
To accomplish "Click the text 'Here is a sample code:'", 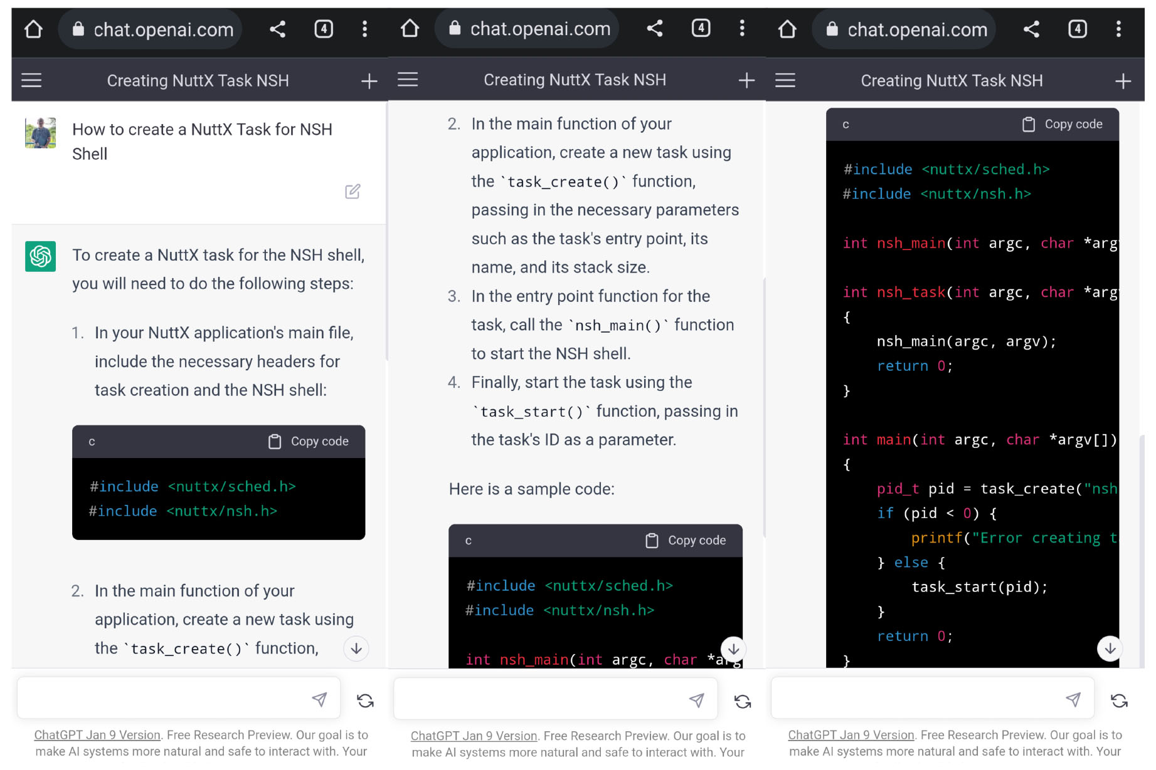I will 531,489.
